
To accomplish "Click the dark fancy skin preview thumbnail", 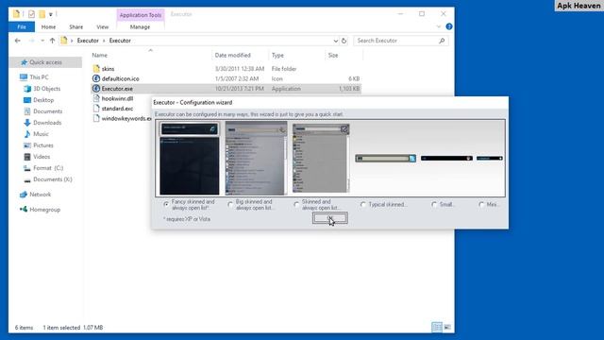I will pyautogui.click(x=189, y=159).
